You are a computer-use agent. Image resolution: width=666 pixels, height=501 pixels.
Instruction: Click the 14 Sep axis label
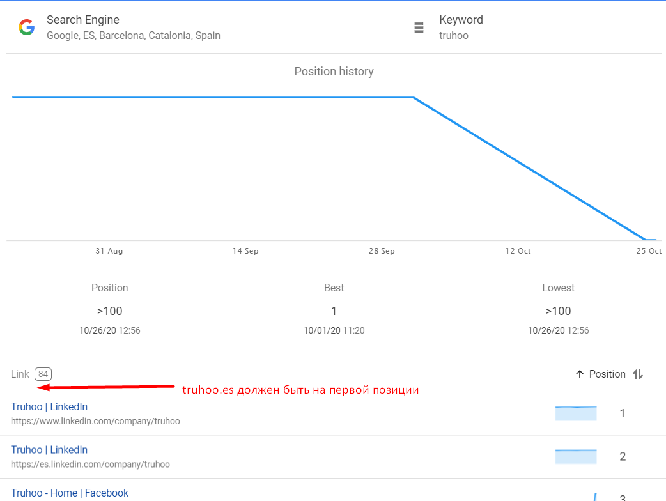(245, 251)
